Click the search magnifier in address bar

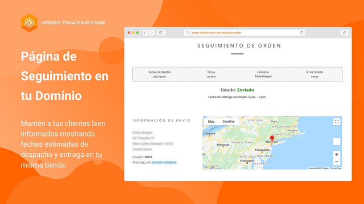[x=187, y=33]
